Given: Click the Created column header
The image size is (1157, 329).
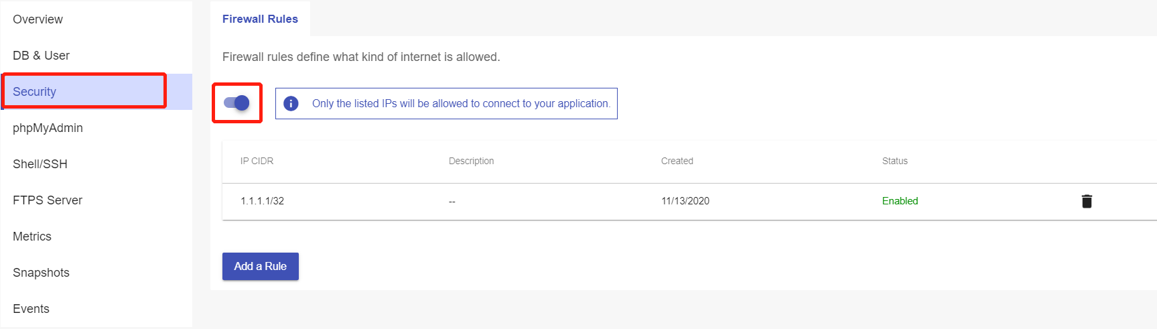Looking at the screenshot, I should click(x=677, y=161).
